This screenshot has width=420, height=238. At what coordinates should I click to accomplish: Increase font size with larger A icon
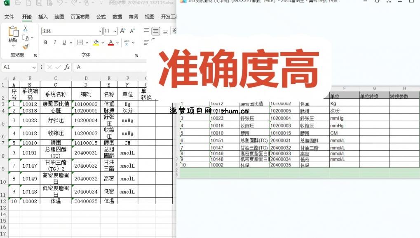coord(123,31)
